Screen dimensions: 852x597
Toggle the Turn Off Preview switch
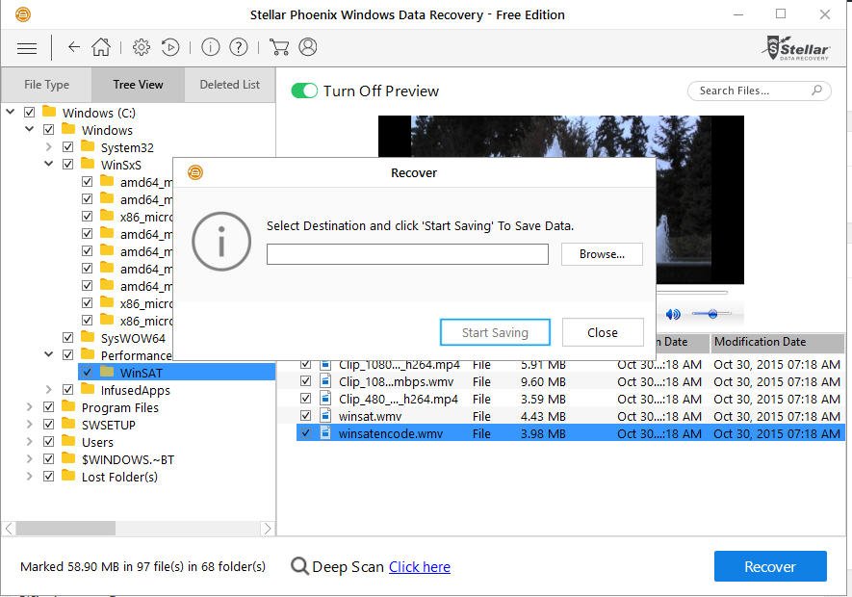[x=304, y=91]
